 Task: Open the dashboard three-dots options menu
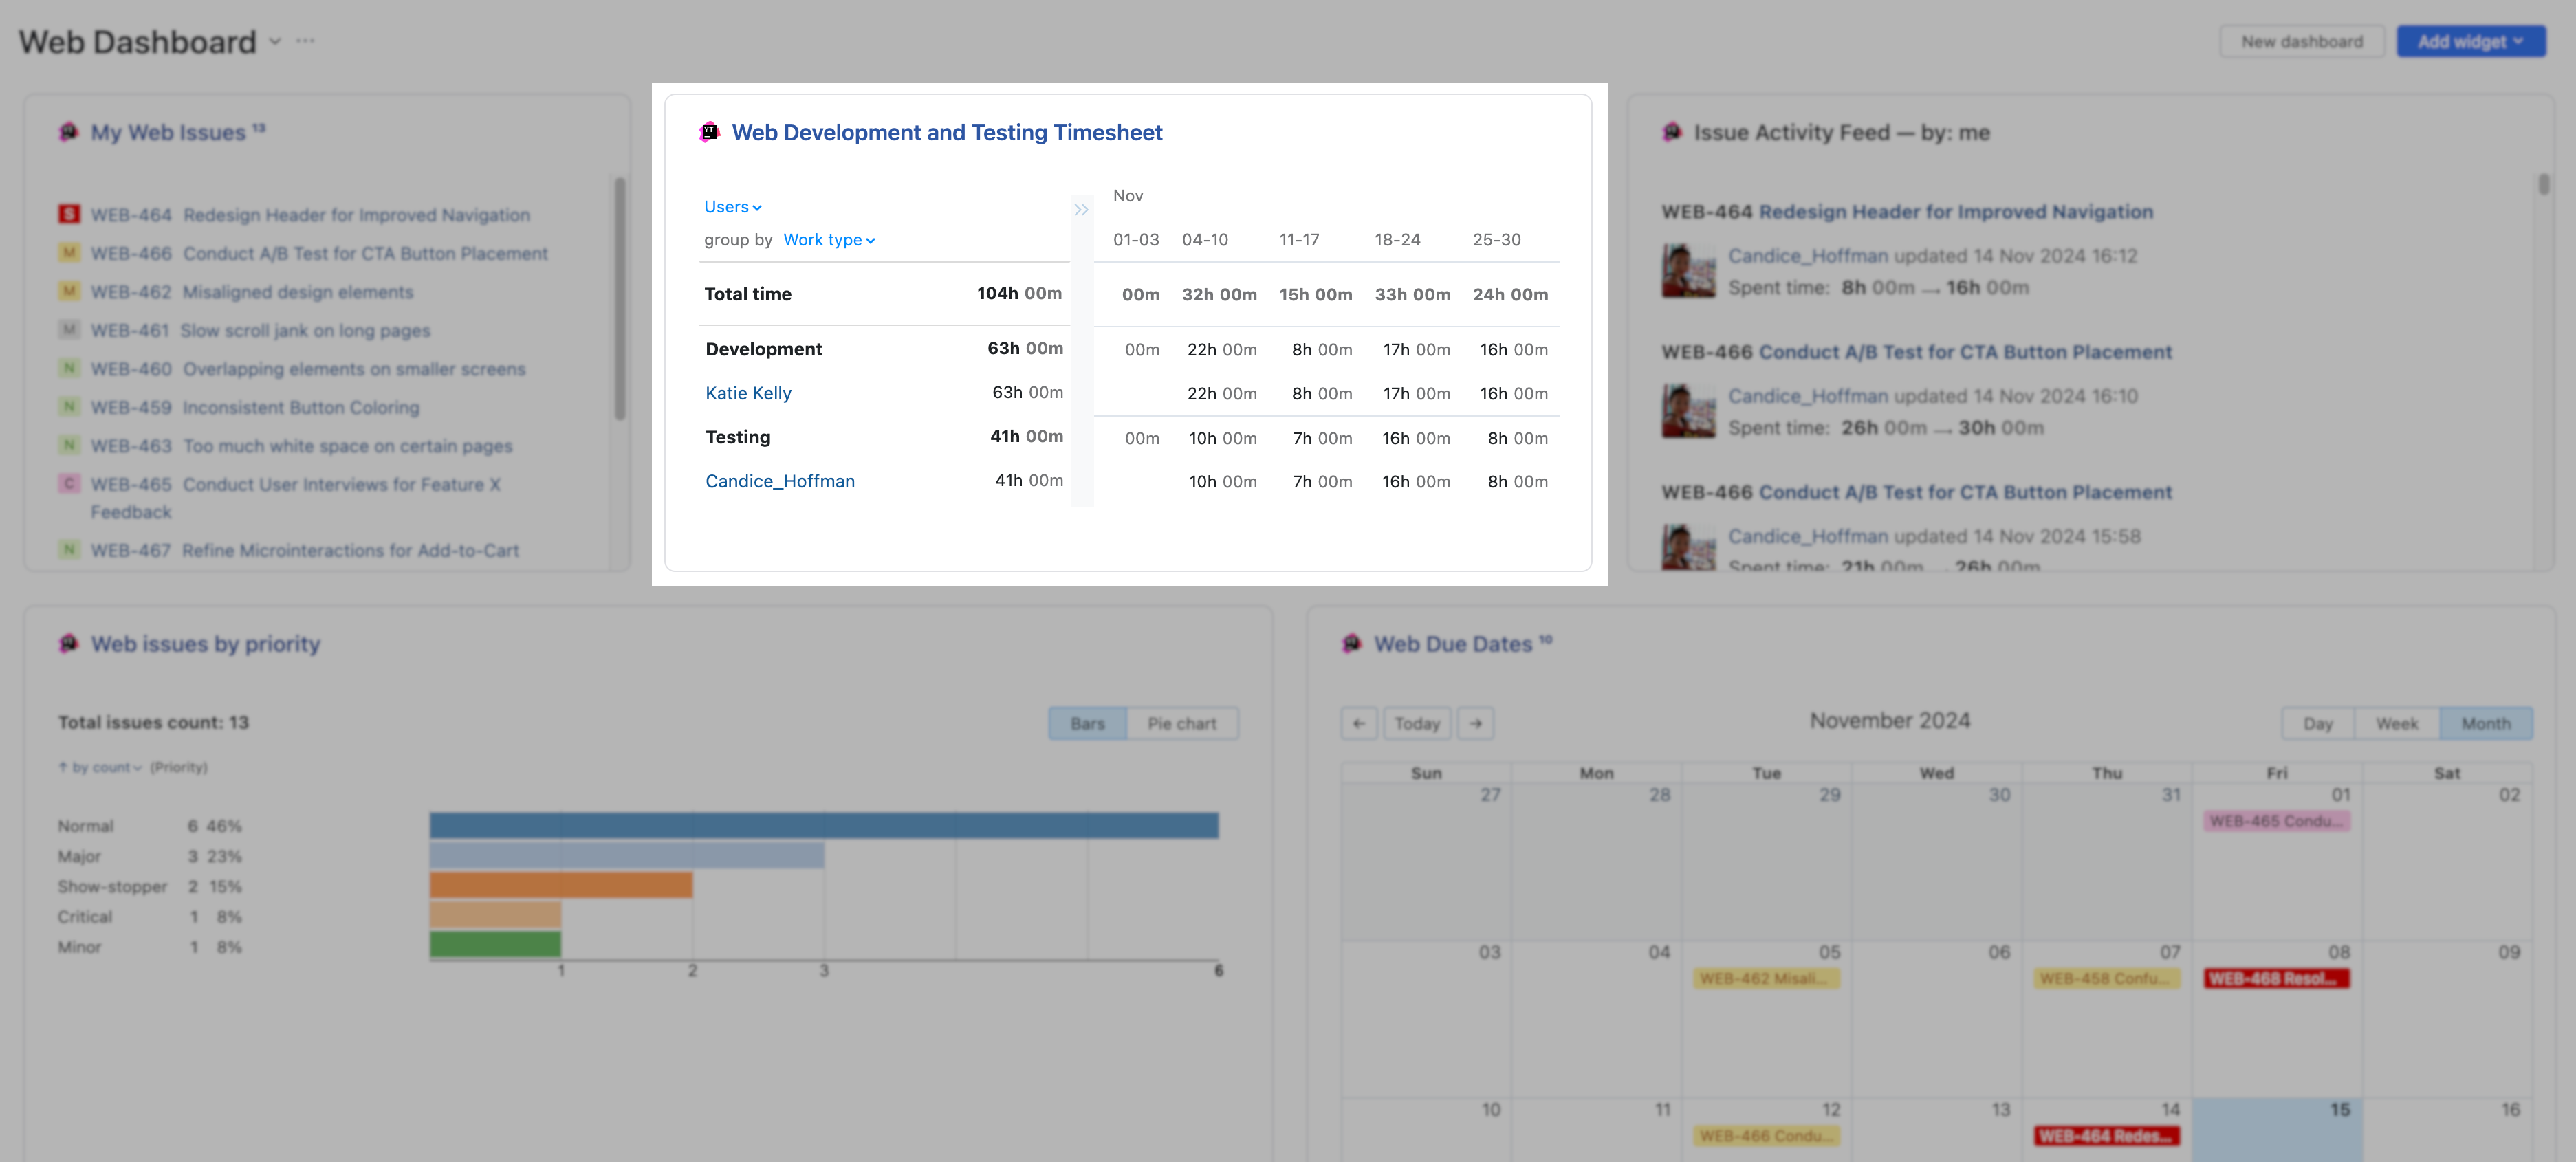[x=306, y=41]
